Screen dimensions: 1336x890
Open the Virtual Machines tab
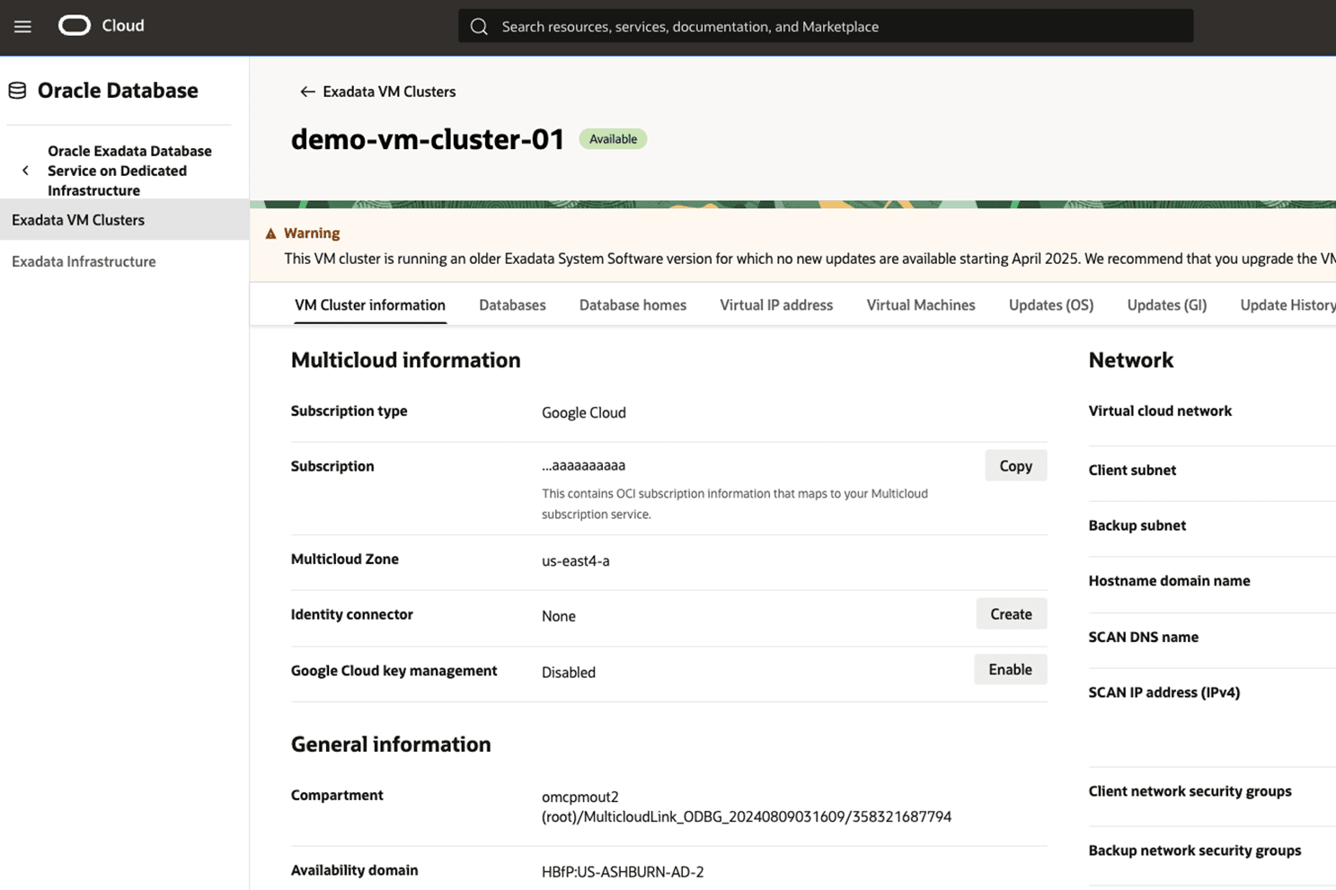(x=920, y=304)
